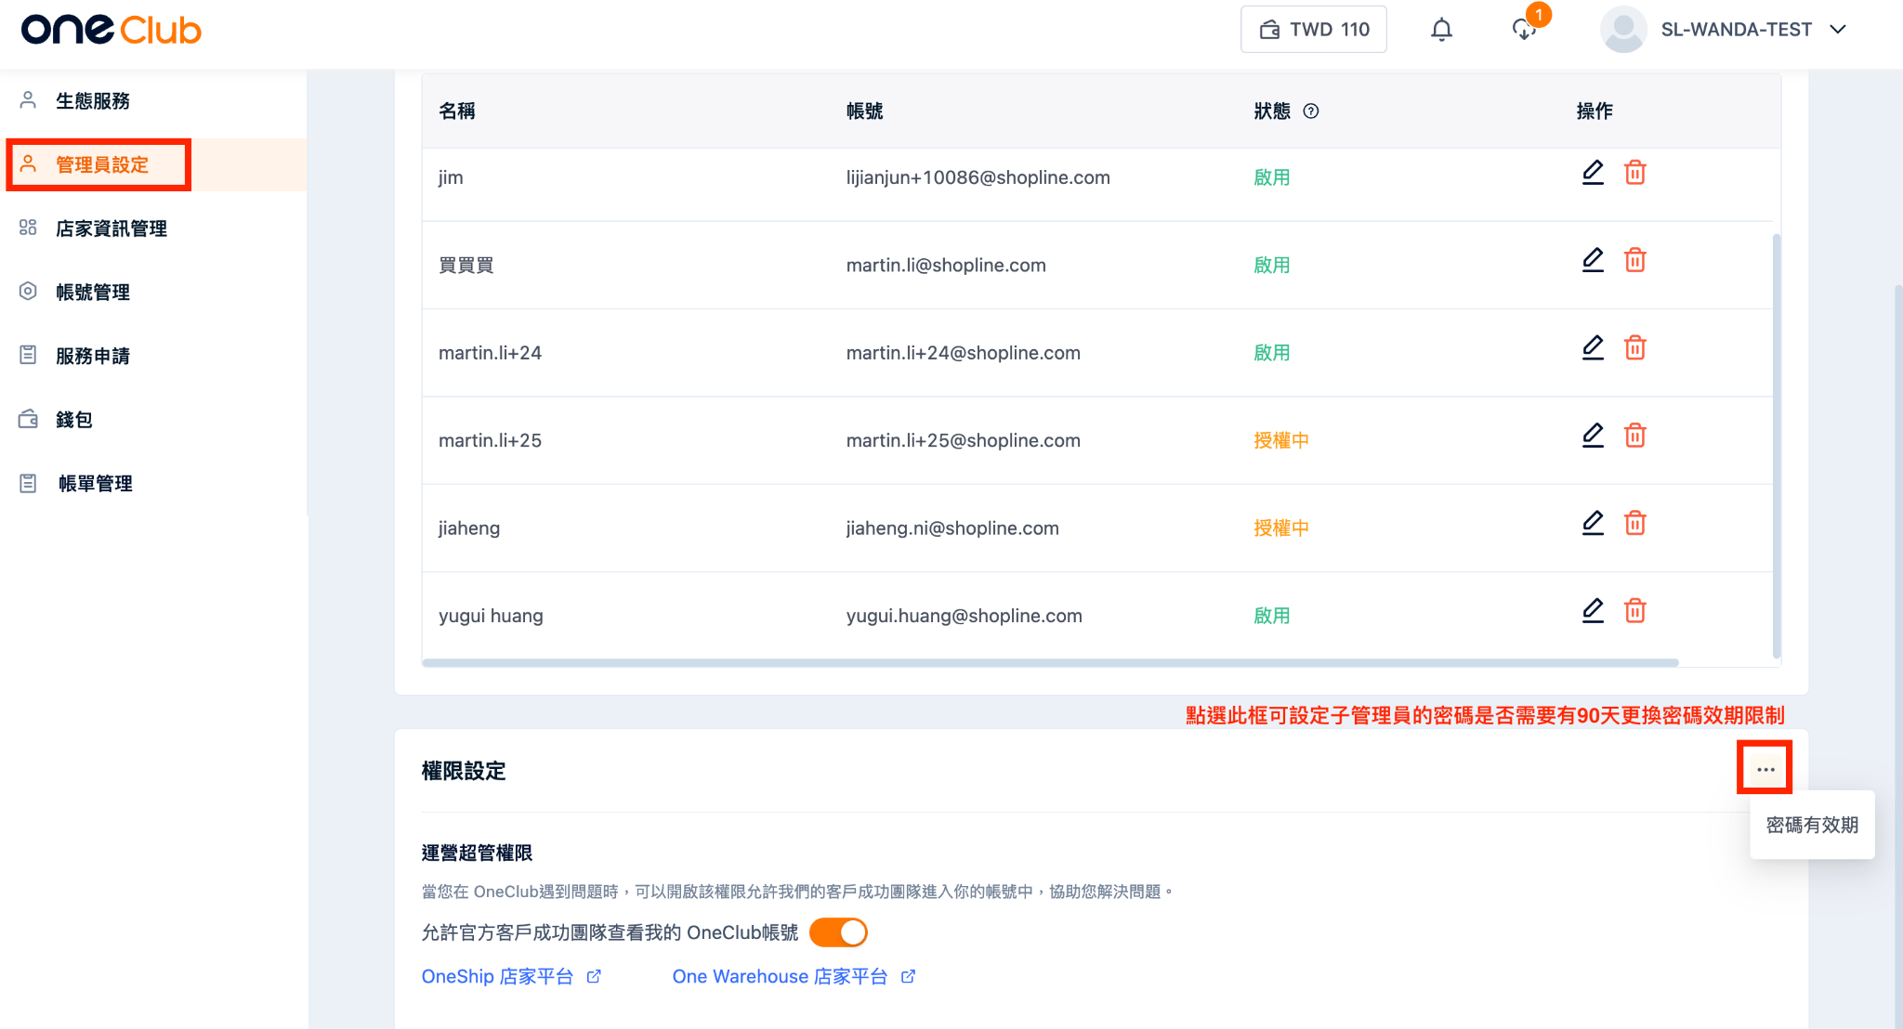Viewport: 1903px width, 1029px height.
Task: Edit the martin.li+25 administrator
Action: pos(1593,436)
